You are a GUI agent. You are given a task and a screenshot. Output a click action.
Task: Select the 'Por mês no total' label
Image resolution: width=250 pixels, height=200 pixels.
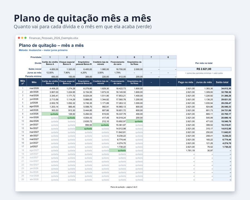(x=204, y=63)
